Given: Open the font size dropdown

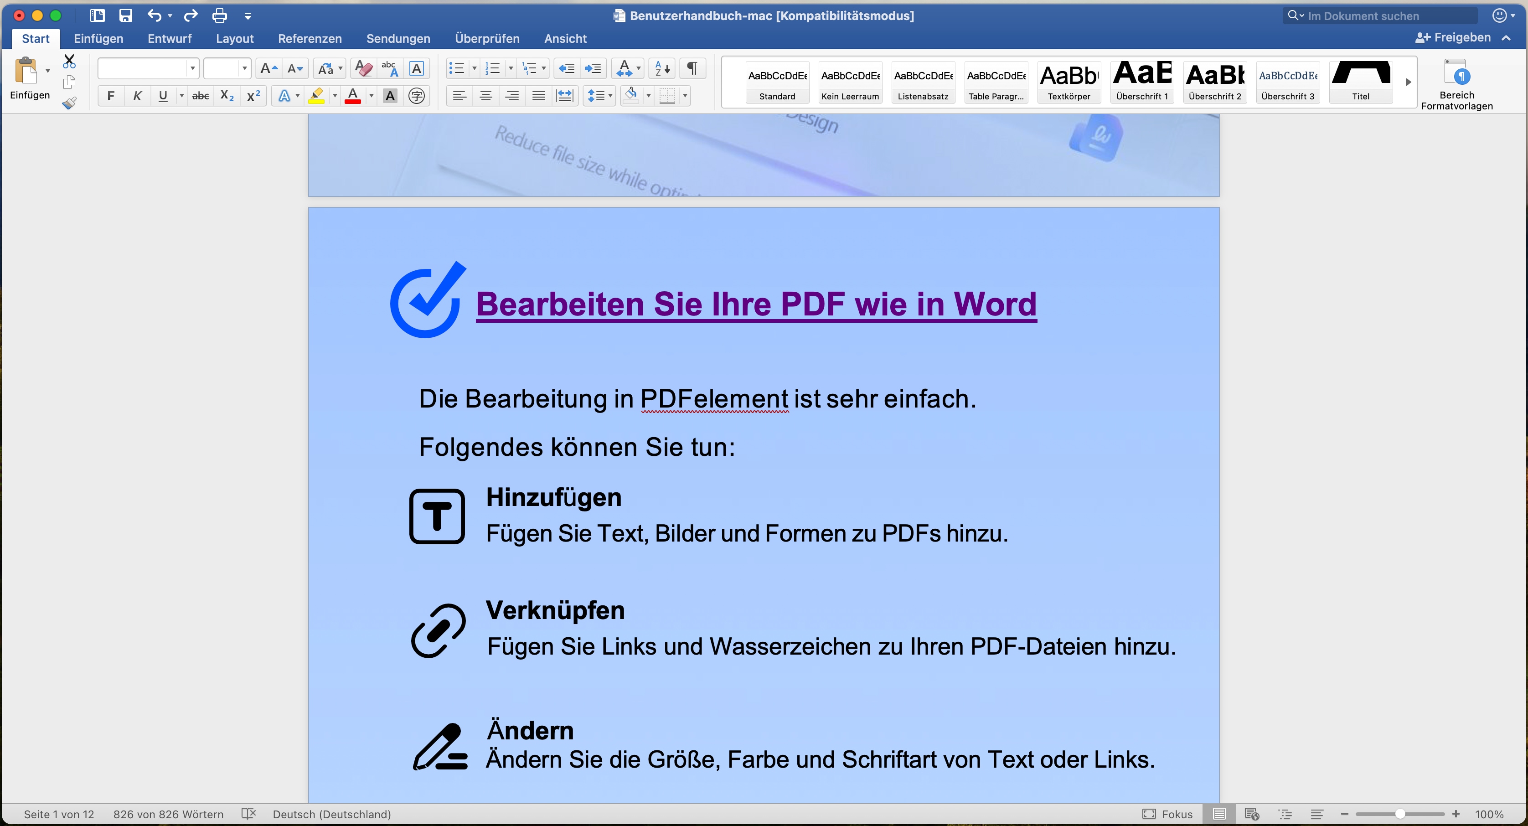Looking at the screenshot, I should coord(244,69).
